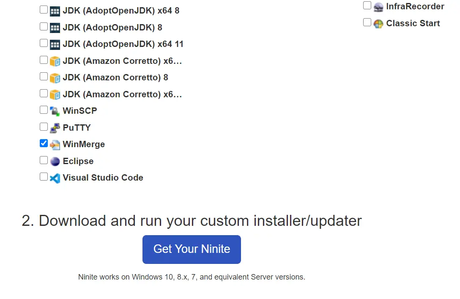This screenshot has width=460, height=299.
Task: Click the InfraRecorder label text
Action: [x=415, y=6]
